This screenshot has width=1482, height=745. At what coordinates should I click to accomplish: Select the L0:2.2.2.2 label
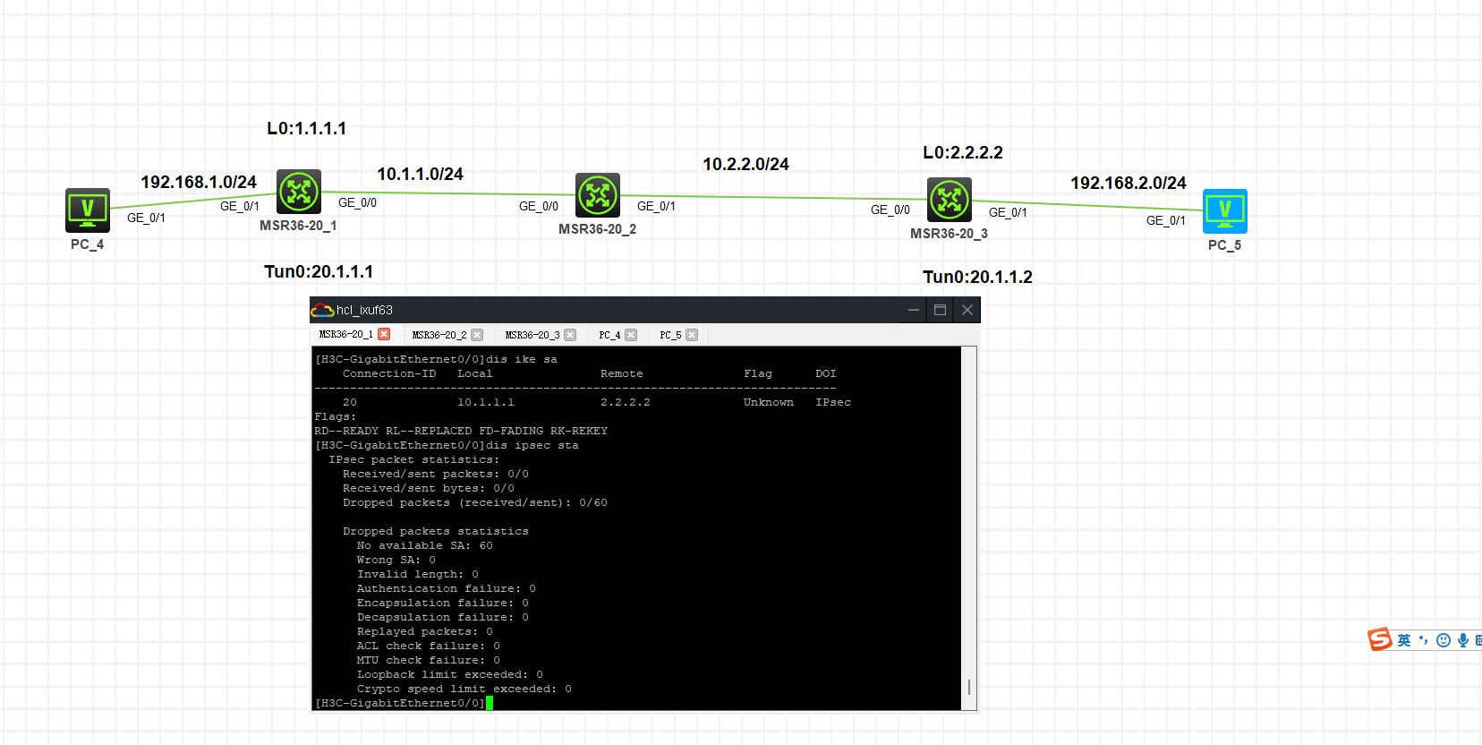(963, 152)
